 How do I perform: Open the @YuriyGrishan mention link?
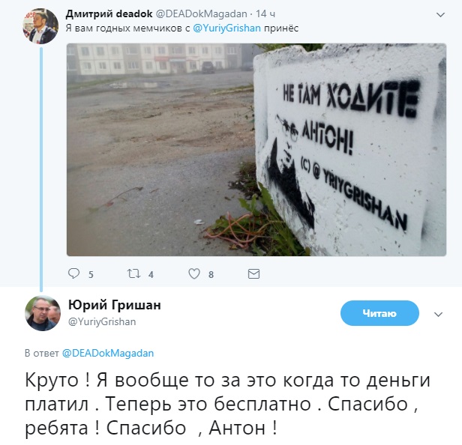coord(226,28)
